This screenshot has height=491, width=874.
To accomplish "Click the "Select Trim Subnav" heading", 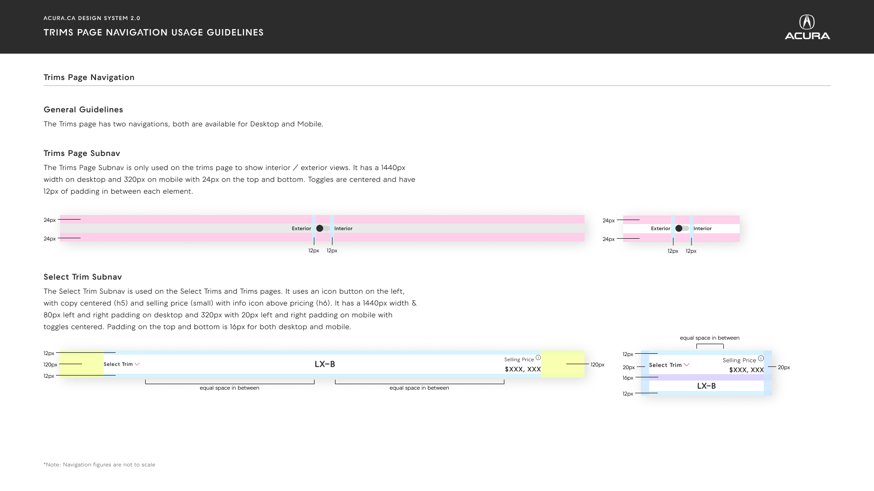I will pyautogui.click(x=83, y=277).
